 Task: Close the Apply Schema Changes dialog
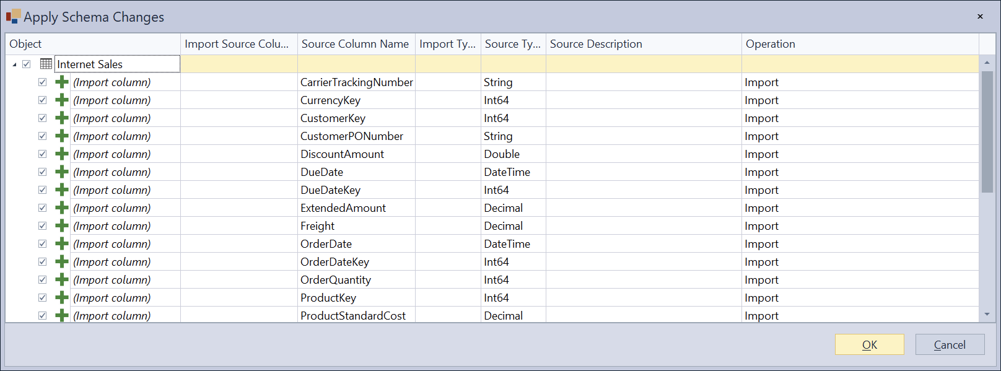(980, 17)
